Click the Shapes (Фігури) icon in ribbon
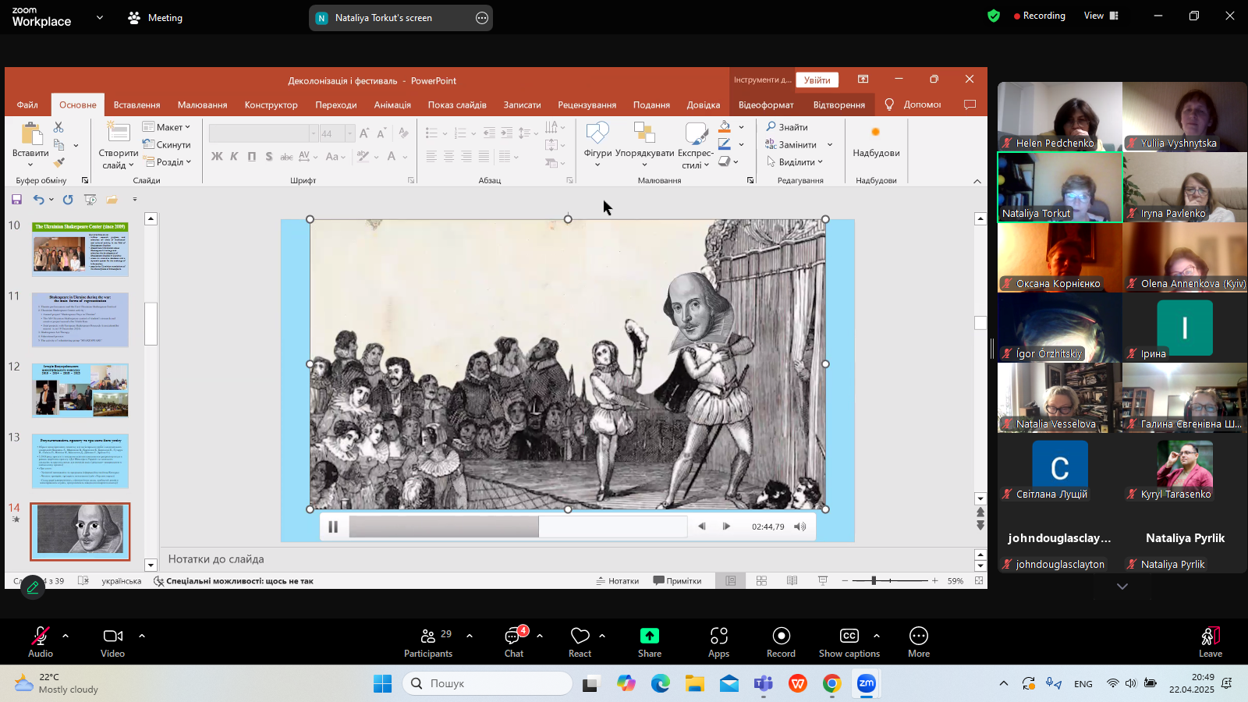The height and width of the screenshot is (702, 1248). pyautogui.click(x=597, y=136)
